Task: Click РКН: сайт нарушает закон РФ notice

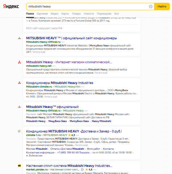Action: click(44, 28)
